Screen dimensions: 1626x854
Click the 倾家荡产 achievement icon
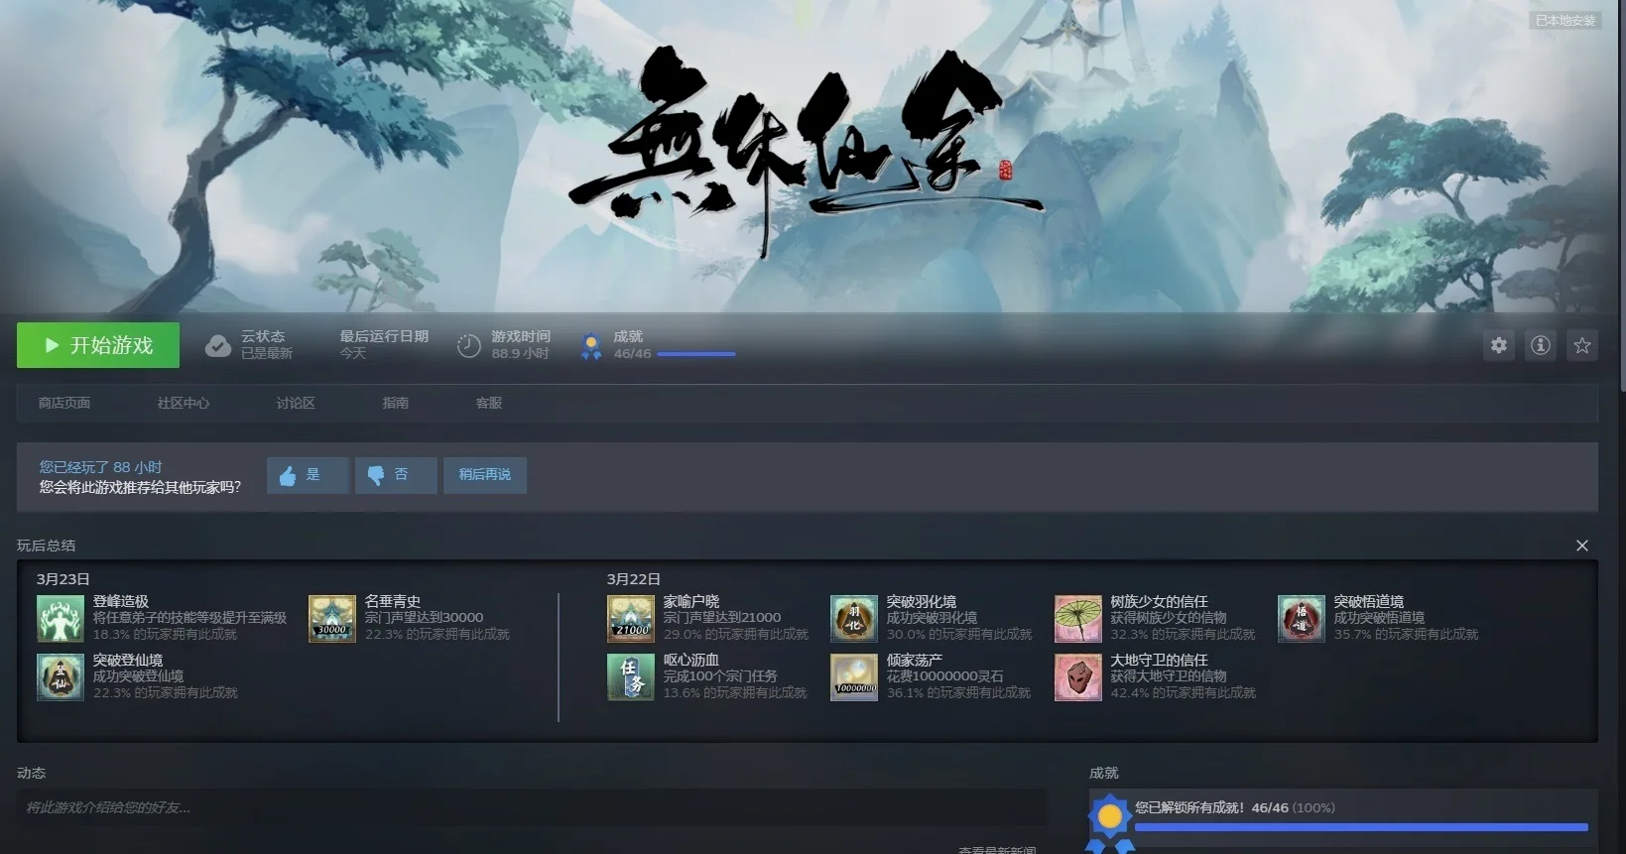tap(854, 677)
